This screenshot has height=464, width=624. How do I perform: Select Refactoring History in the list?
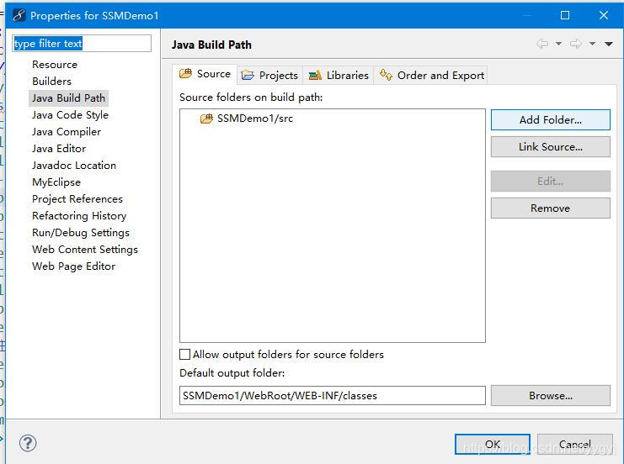point(79,216)
